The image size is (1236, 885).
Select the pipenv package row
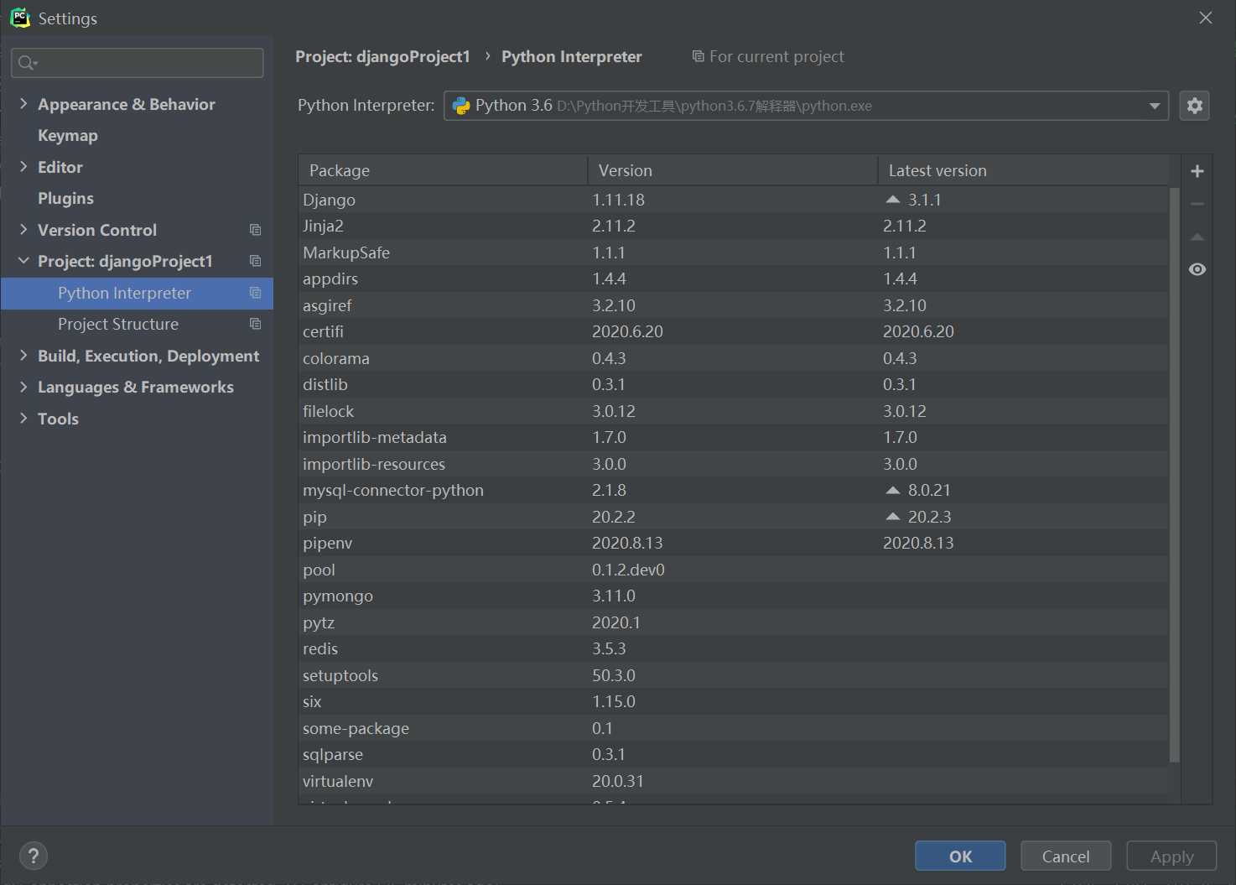[x=733, y=543]
